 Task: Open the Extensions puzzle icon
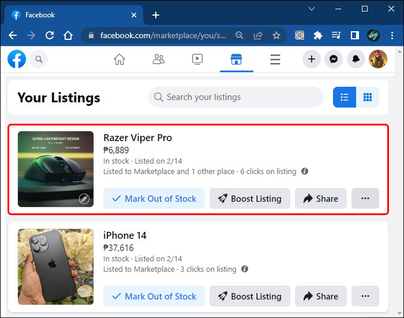click(x=318, y=35)
